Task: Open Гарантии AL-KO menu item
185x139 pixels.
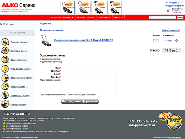Action: (104, 17)
